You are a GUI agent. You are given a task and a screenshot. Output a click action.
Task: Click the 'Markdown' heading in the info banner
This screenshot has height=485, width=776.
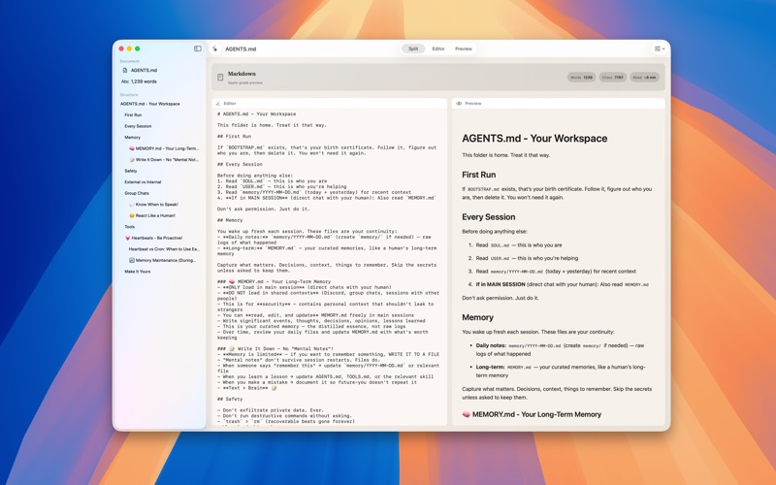(242, 74)
